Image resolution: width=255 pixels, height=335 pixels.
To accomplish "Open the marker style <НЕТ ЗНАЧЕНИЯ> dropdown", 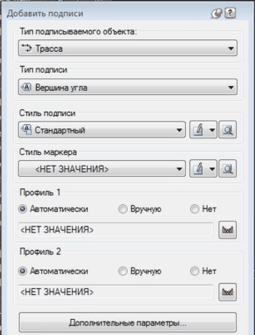I will click(102, 169).
